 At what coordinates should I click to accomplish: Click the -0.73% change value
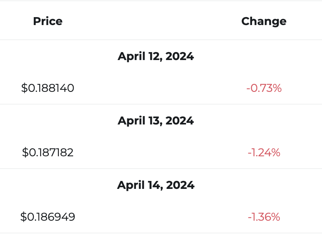tap(264, 88)
